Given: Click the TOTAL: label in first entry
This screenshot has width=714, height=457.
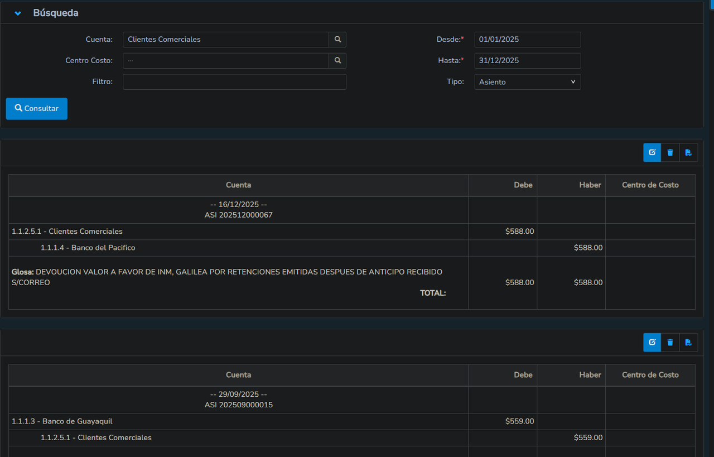Looking at the screenshot, I should [433, 293].
